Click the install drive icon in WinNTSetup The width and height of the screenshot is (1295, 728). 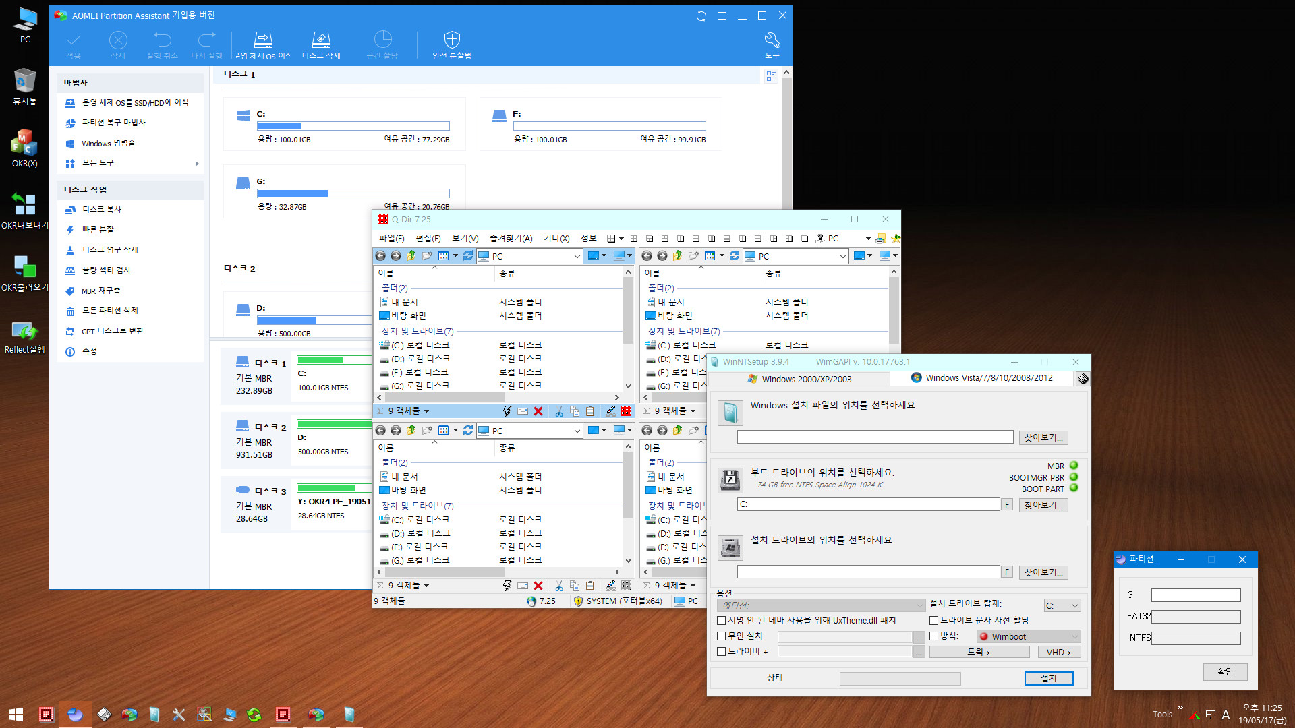(x=730, y=547)
